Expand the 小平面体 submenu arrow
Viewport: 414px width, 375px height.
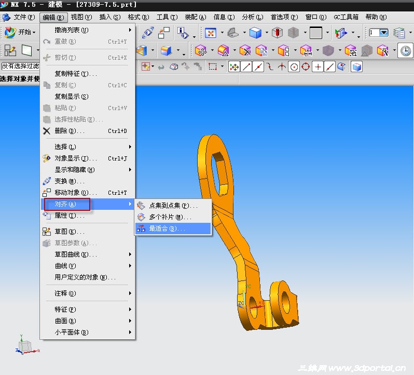click(x=130, y=332)
